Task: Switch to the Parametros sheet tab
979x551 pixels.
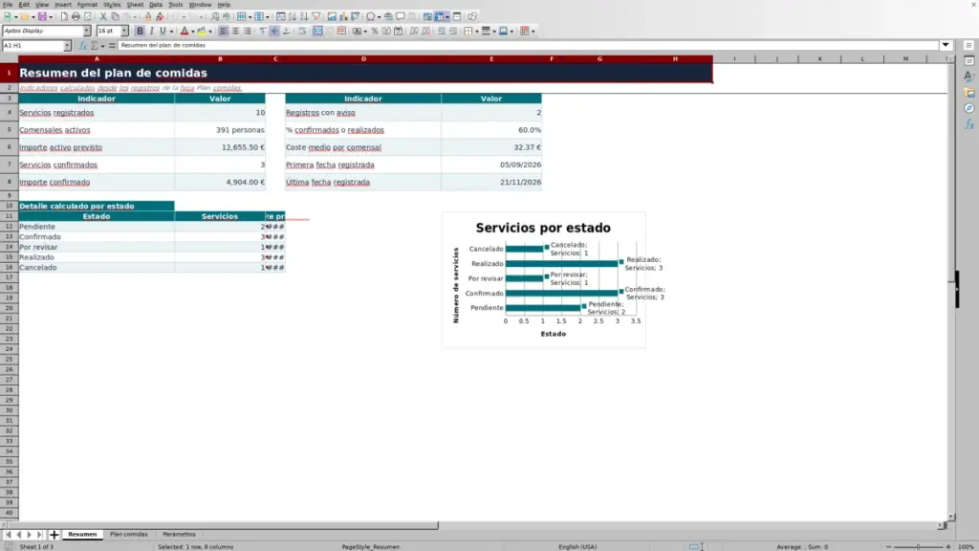Action: [x=179, y=535]
